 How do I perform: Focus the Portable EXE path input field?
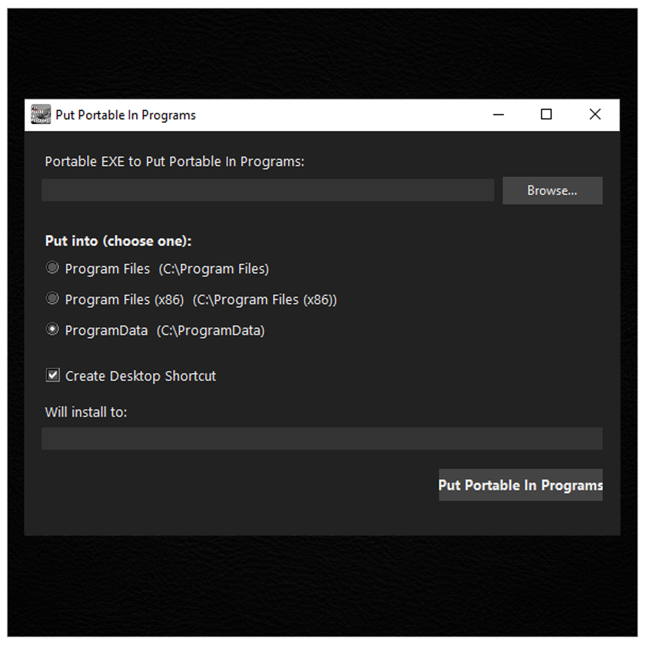[x=268, y=190]
